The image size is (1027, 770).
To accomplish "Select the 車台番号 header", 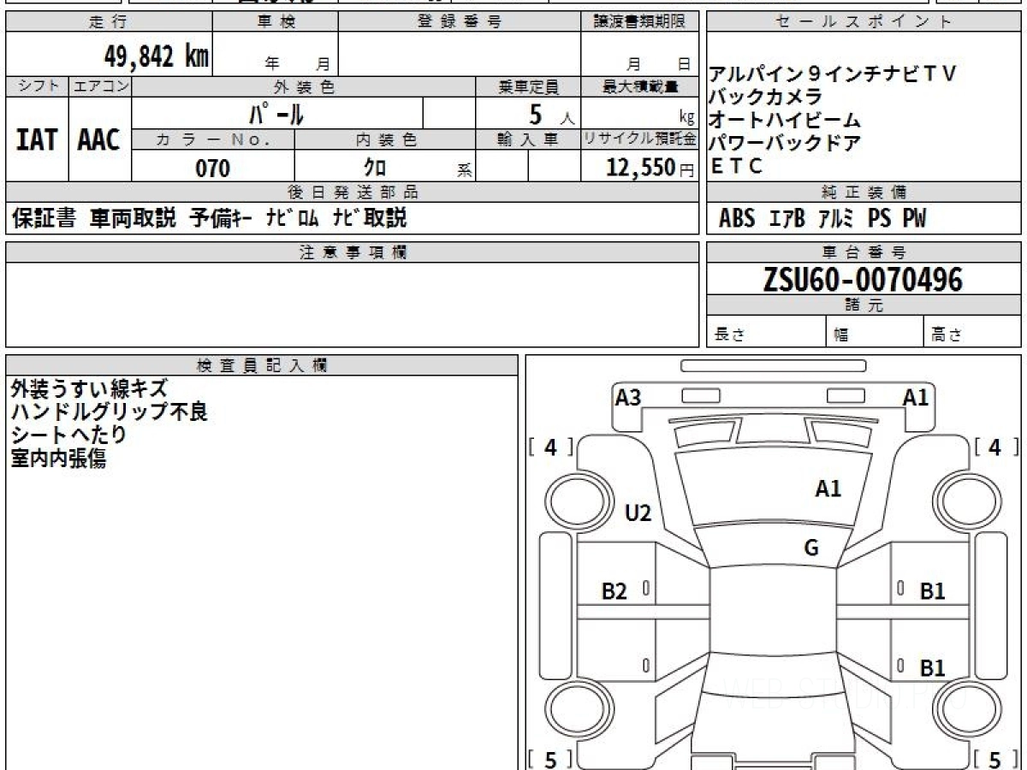I will [x=864, y=252].
